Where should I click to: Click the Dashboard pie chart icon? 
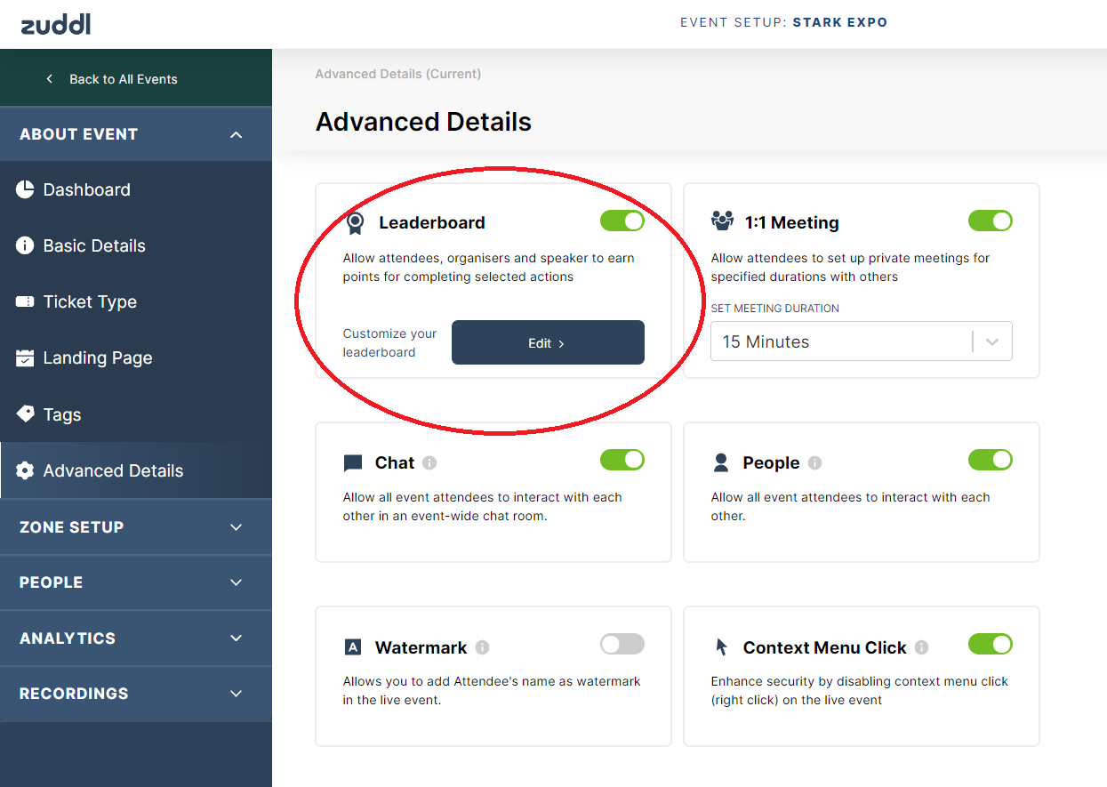pyautogui.click(x=25, y=189)
